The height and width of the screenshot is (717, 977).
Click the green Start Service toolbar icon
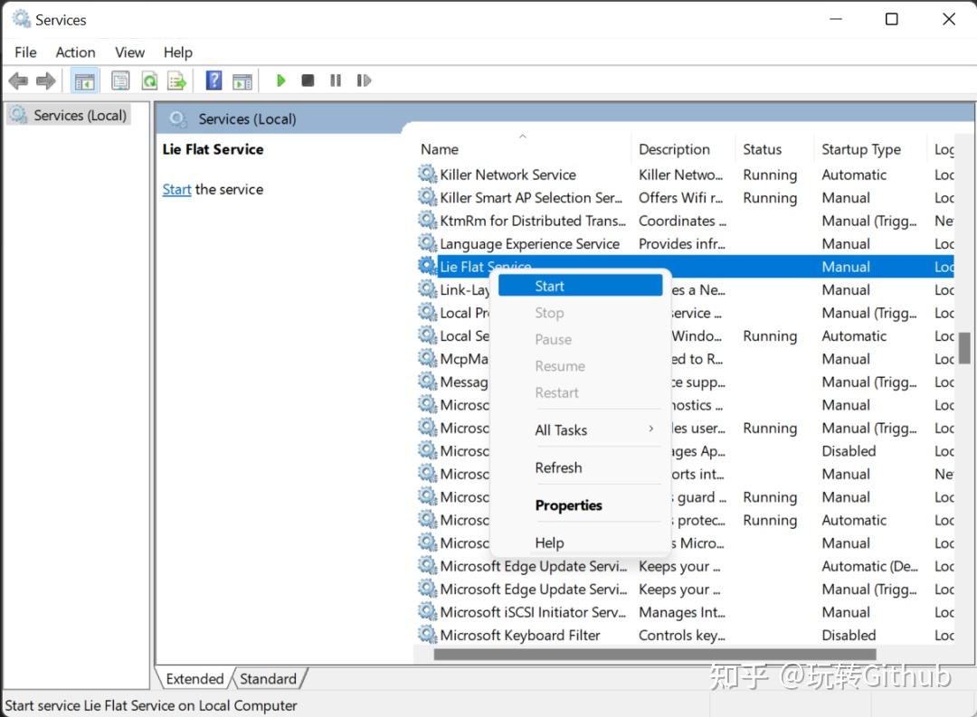pyautogui.click(x=280, y=80)
